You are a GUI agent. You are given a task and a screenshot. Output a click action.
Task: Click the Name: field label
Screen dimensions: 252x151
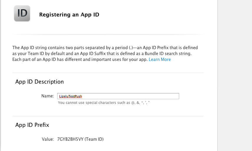(x=48, y=96)
